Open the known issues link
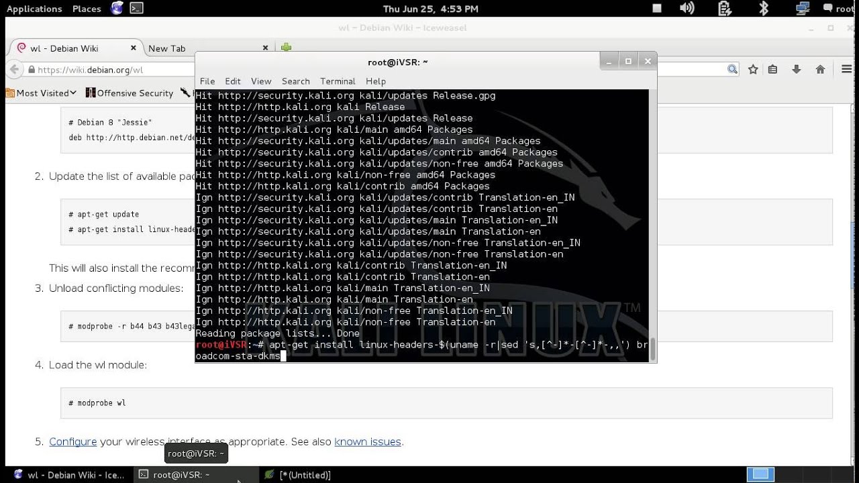This screenshot has height=483, width=859. pos(368,441)
